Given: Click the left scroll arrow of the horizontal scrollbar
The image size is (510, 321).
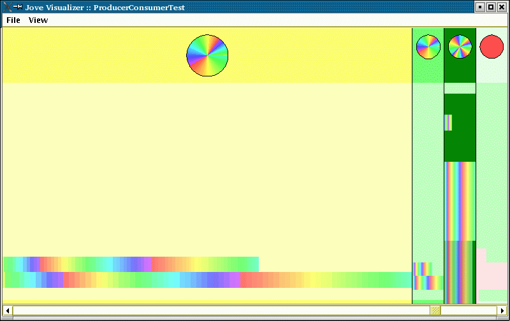Looking at the screenshot, I should pos(8,310).
